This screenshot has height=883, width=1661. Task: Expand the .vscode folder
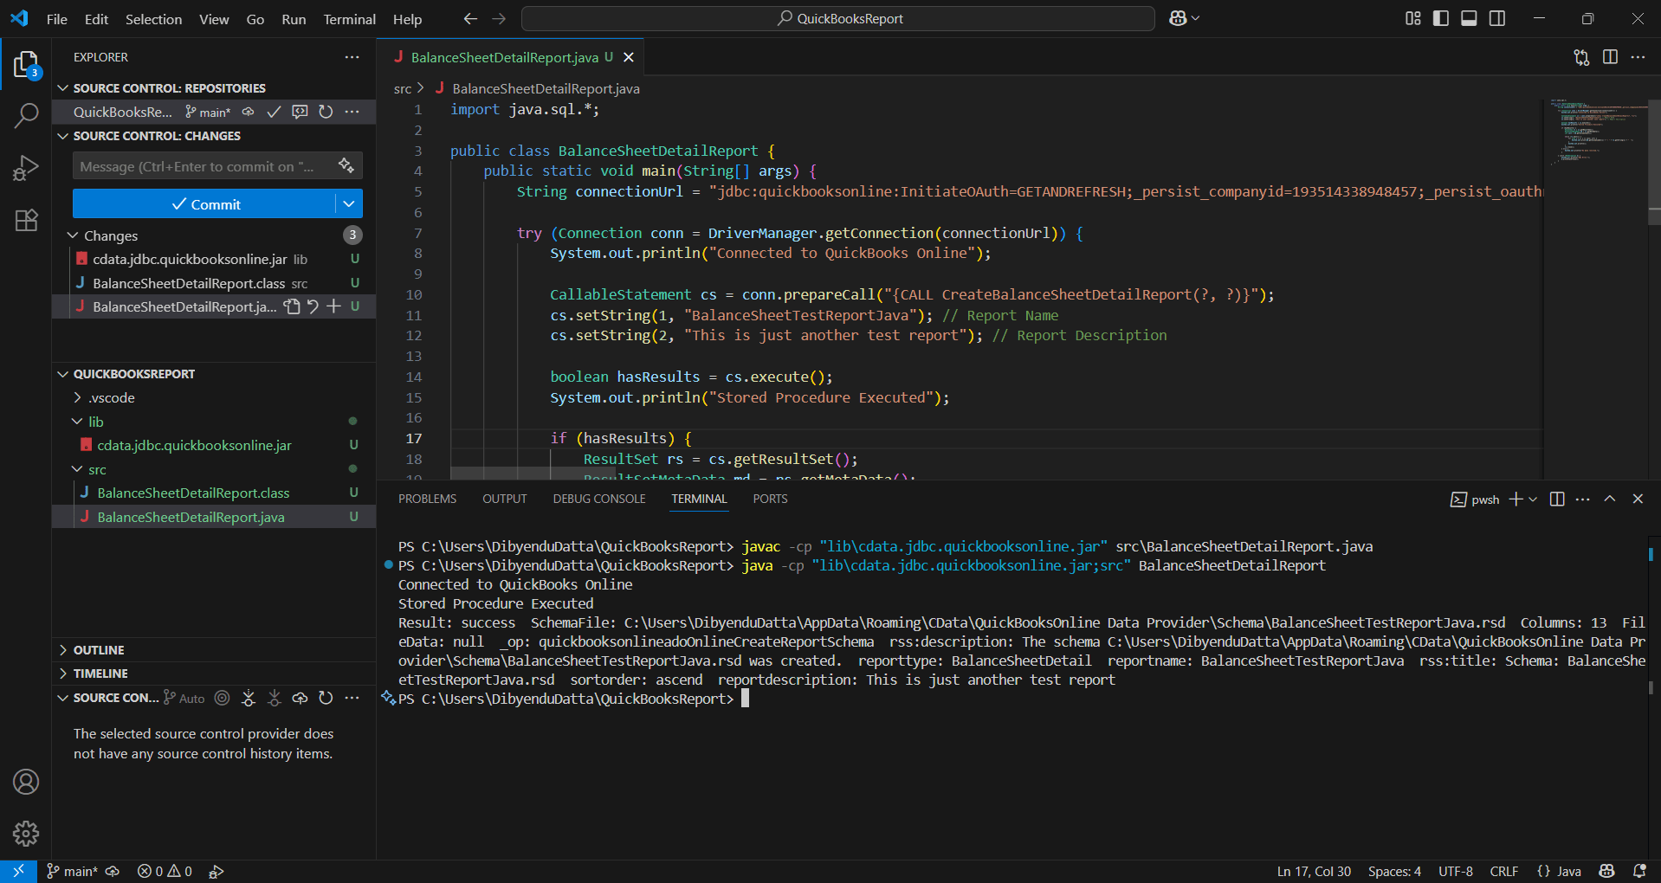click(x=112, y=398)
